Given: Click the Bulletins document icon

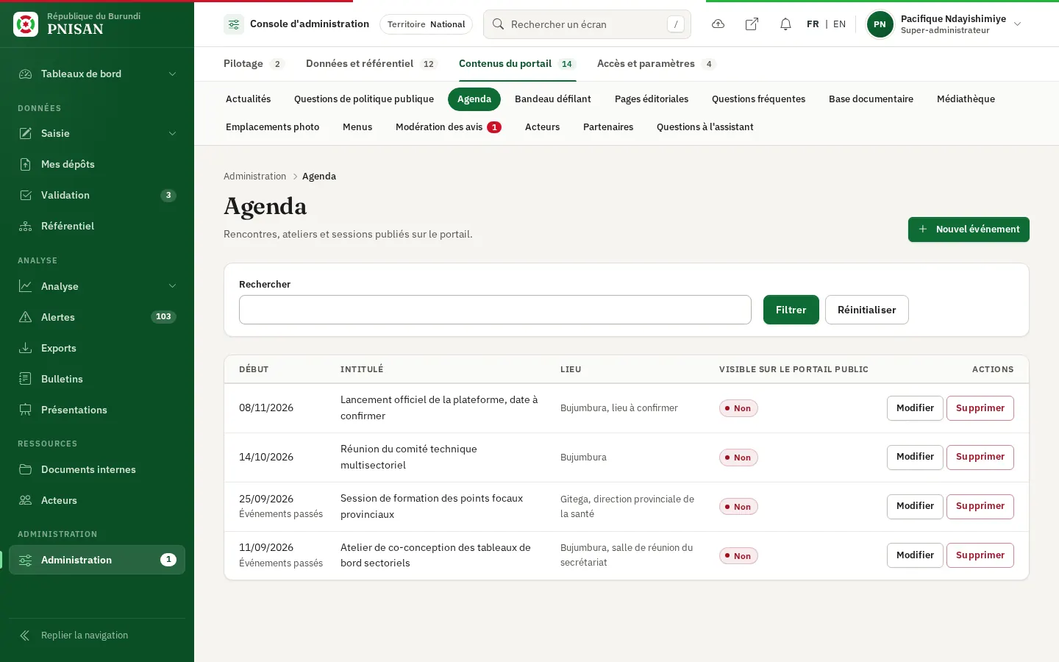Looking at the screenshot, I should [x=26, y=379].
